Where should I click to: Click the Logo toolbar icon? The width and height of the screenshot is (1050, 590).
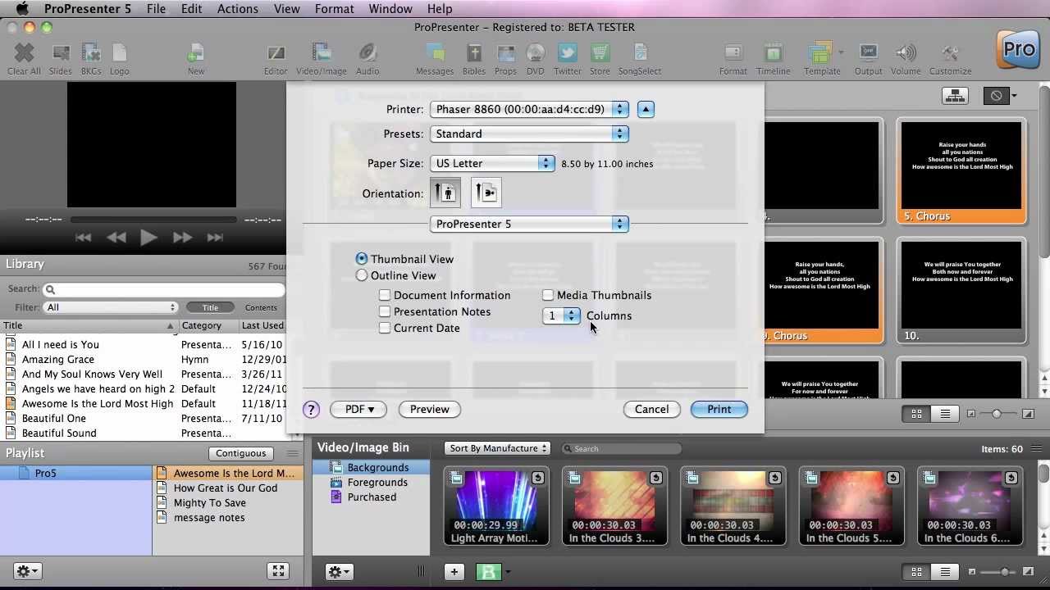point(119,59)
